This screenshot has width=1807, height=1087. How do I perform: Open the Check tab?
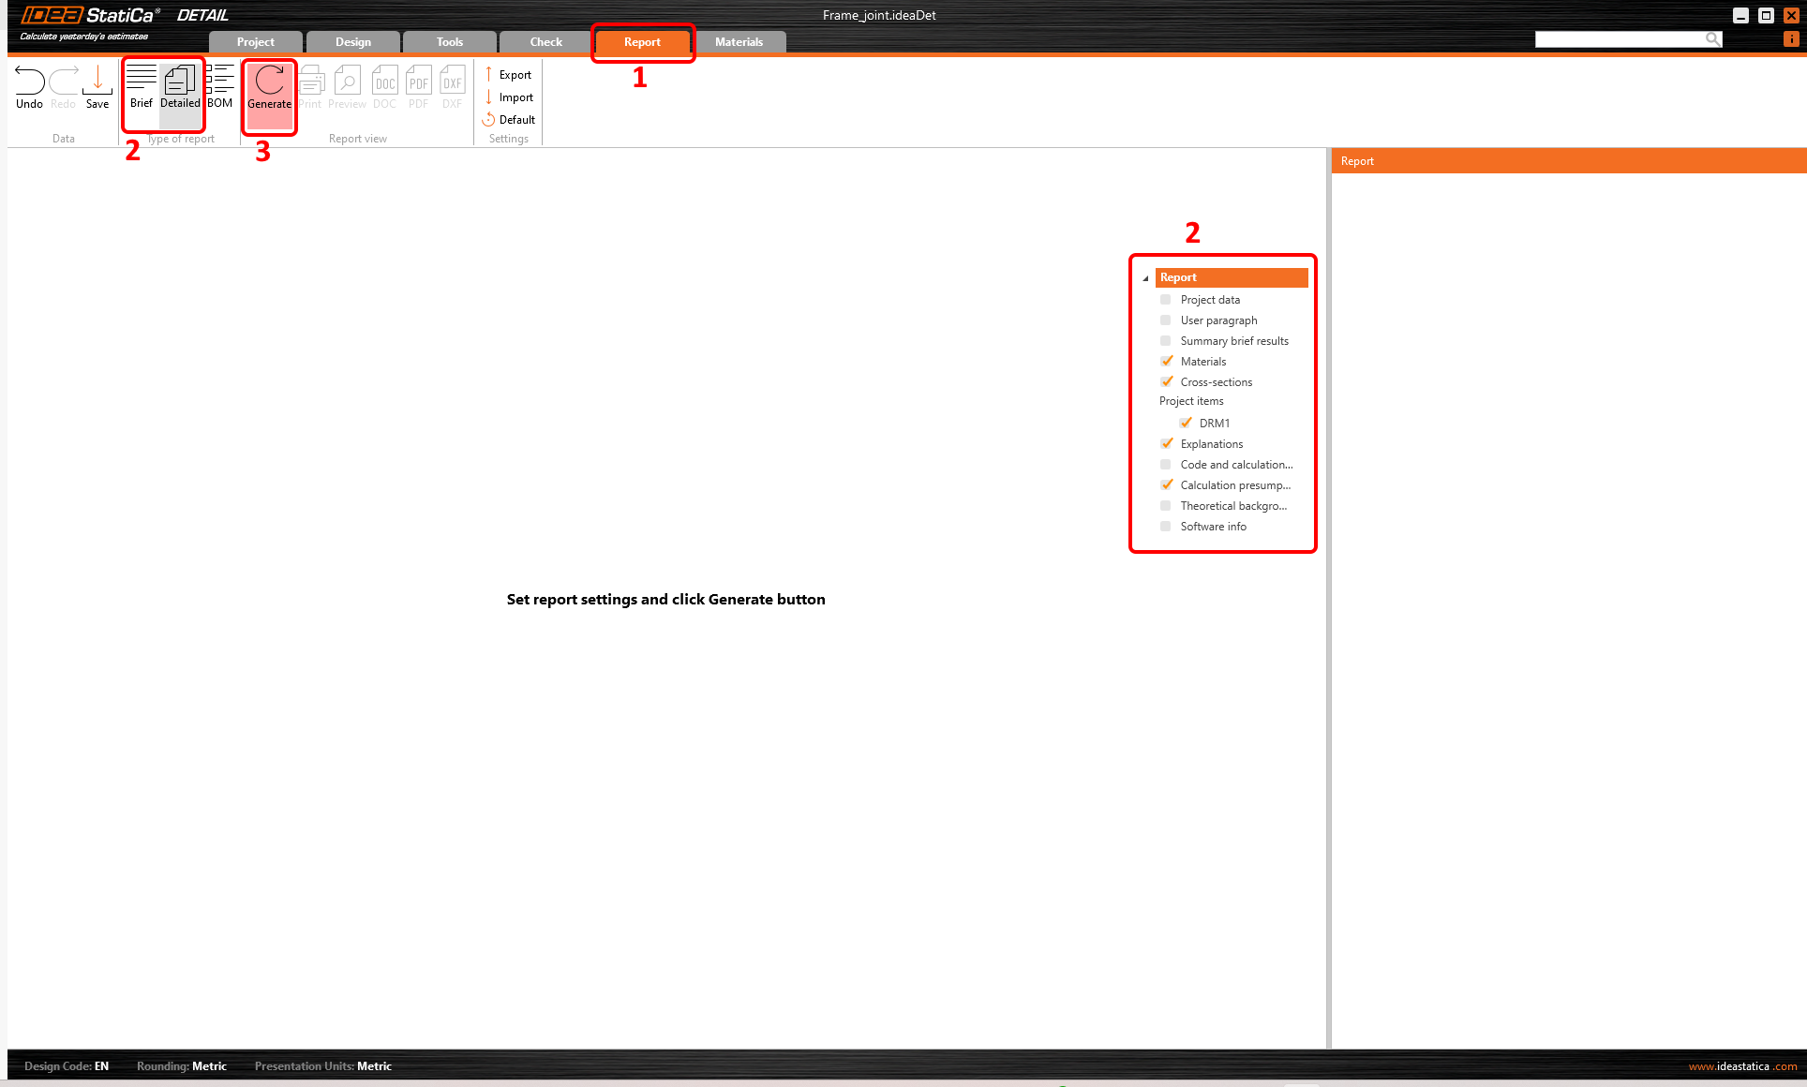545,42
